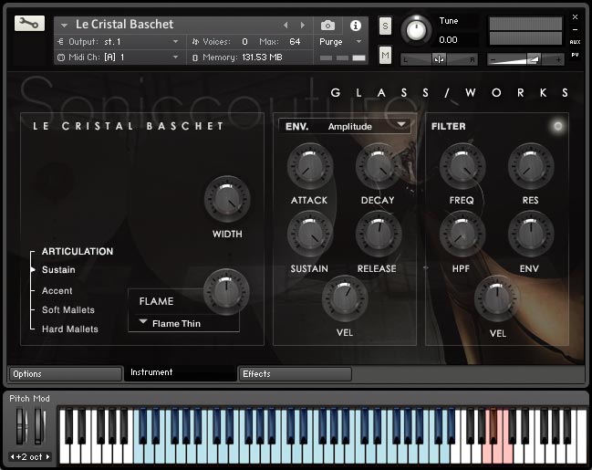Open snapshot view with camera icon

tap(327, 26)
